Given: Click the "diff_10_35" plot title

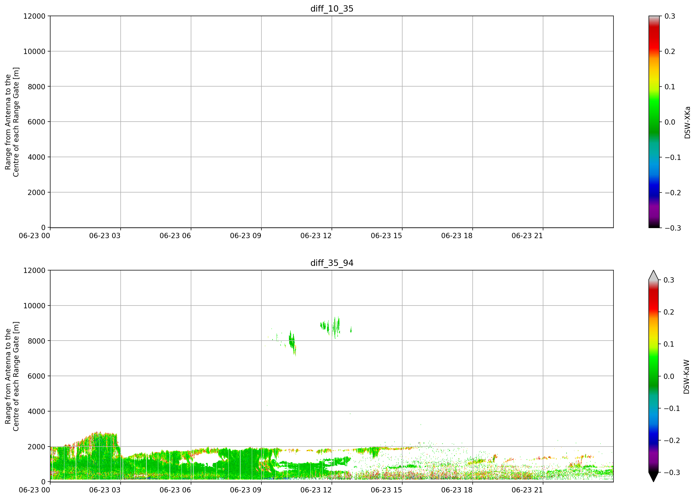Looking at the screenshot, I should click(332, 9).
